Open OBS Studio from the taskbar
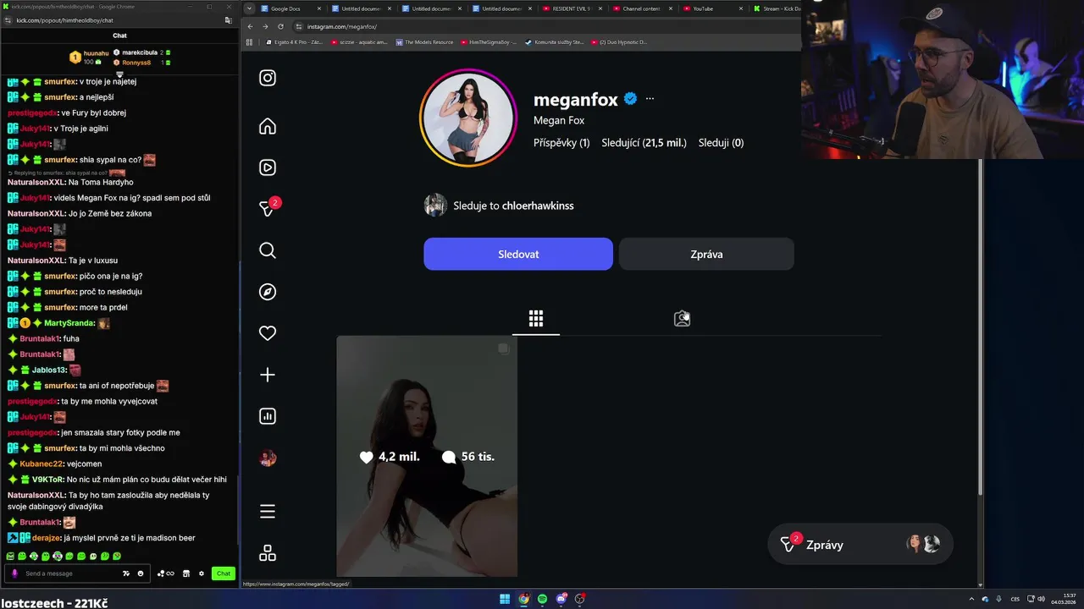Screen dimensions: 1084x609 (579, 599)
